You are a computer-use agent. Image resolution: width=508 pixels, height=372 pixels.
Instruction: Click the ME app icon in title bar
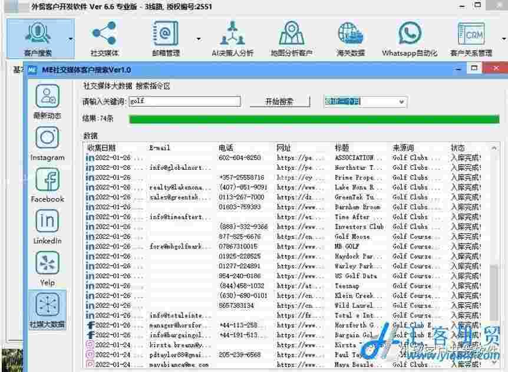coord(32,70)
